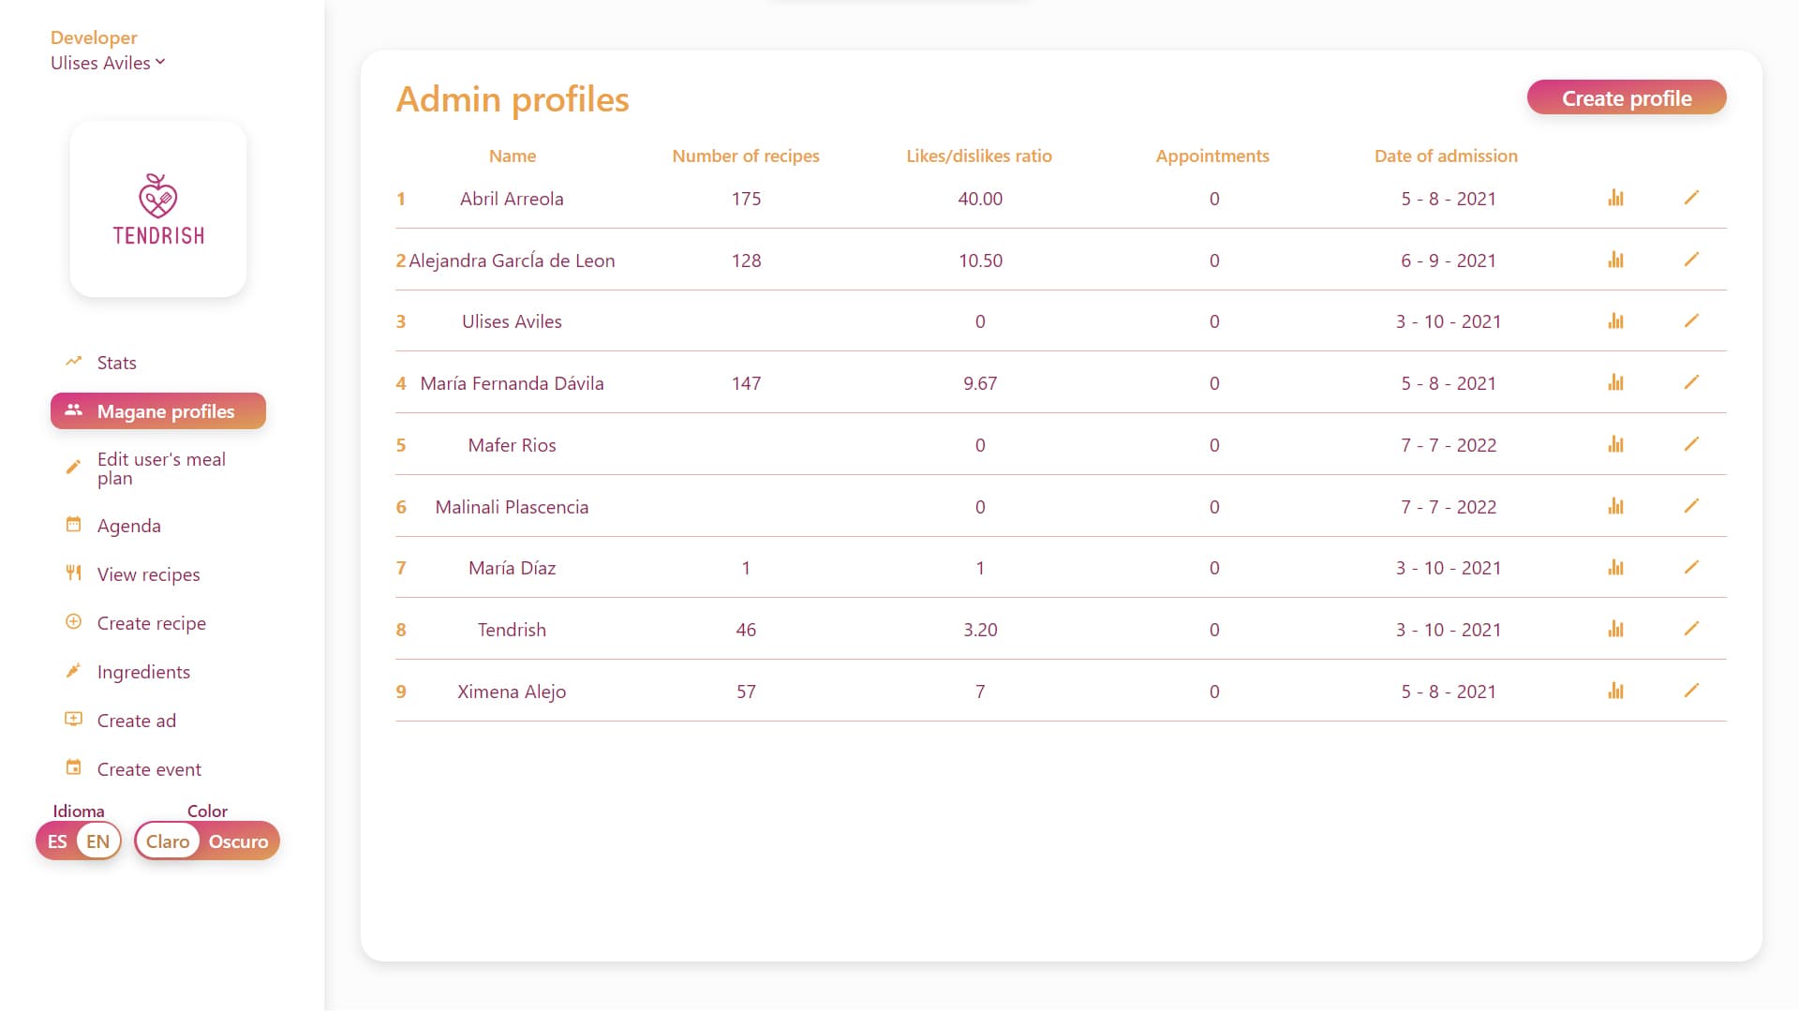This screenshot has width=1799, height=1012.
Task: View bar chart for Ximena Alejo
Action: coord(1615,691)
